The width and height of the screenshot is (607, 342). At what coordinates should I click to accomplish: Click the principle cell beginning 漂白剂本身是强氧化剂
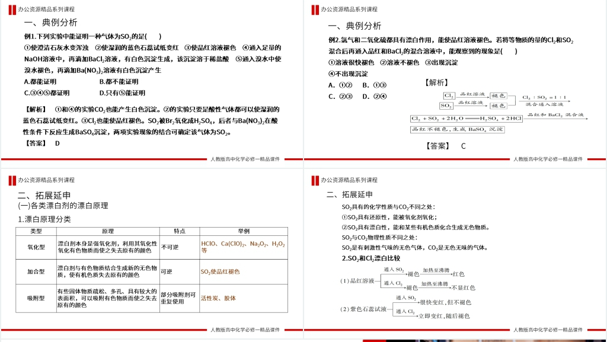click(108, 247)
